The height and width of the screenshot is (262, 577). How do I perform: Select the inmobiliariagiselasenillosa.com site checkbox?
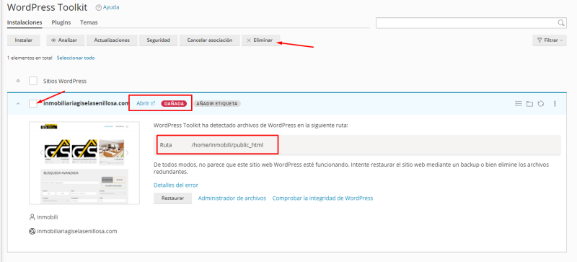point(33,103)
